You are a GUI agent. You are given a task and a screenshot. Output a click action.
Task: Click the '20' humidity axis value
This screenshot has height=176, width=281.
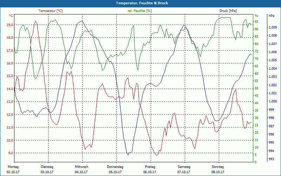tap(256, 133)
